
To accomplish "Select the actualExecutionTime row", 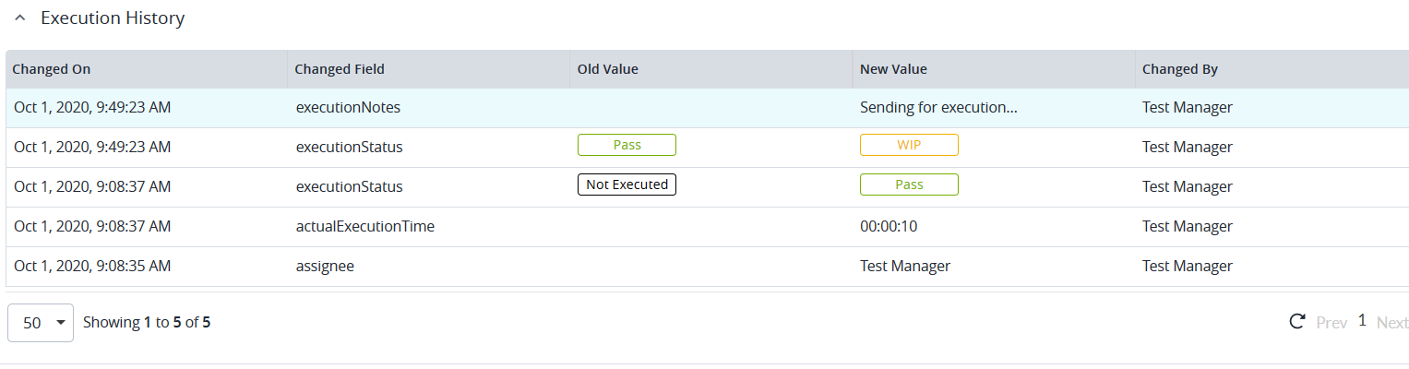I will (x=364, y=226).
